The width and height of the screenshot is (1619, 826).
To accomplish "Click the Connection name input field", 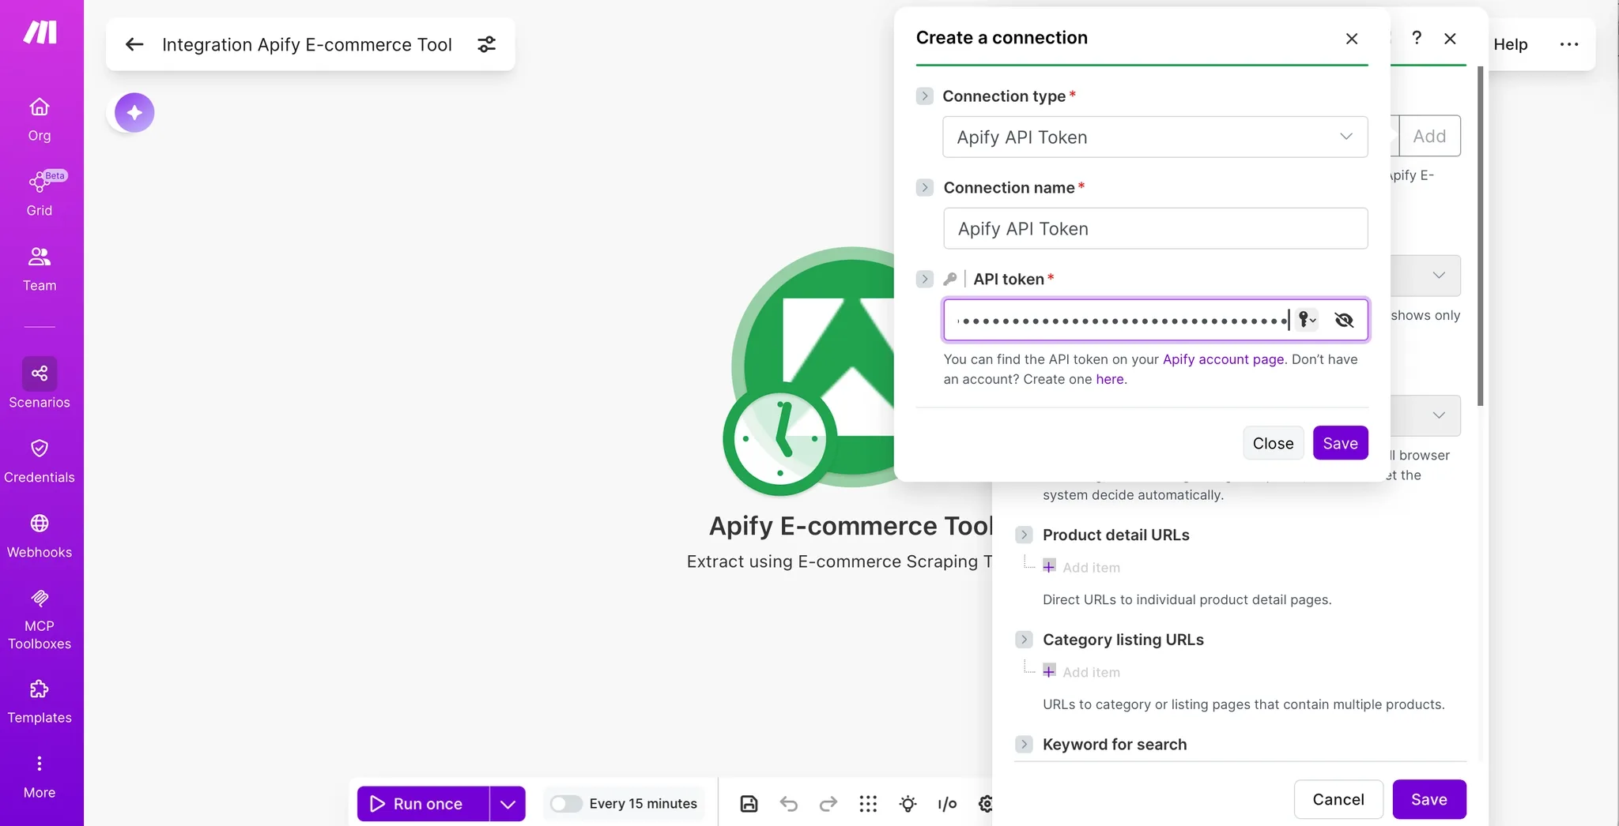I will (1155, 228).
